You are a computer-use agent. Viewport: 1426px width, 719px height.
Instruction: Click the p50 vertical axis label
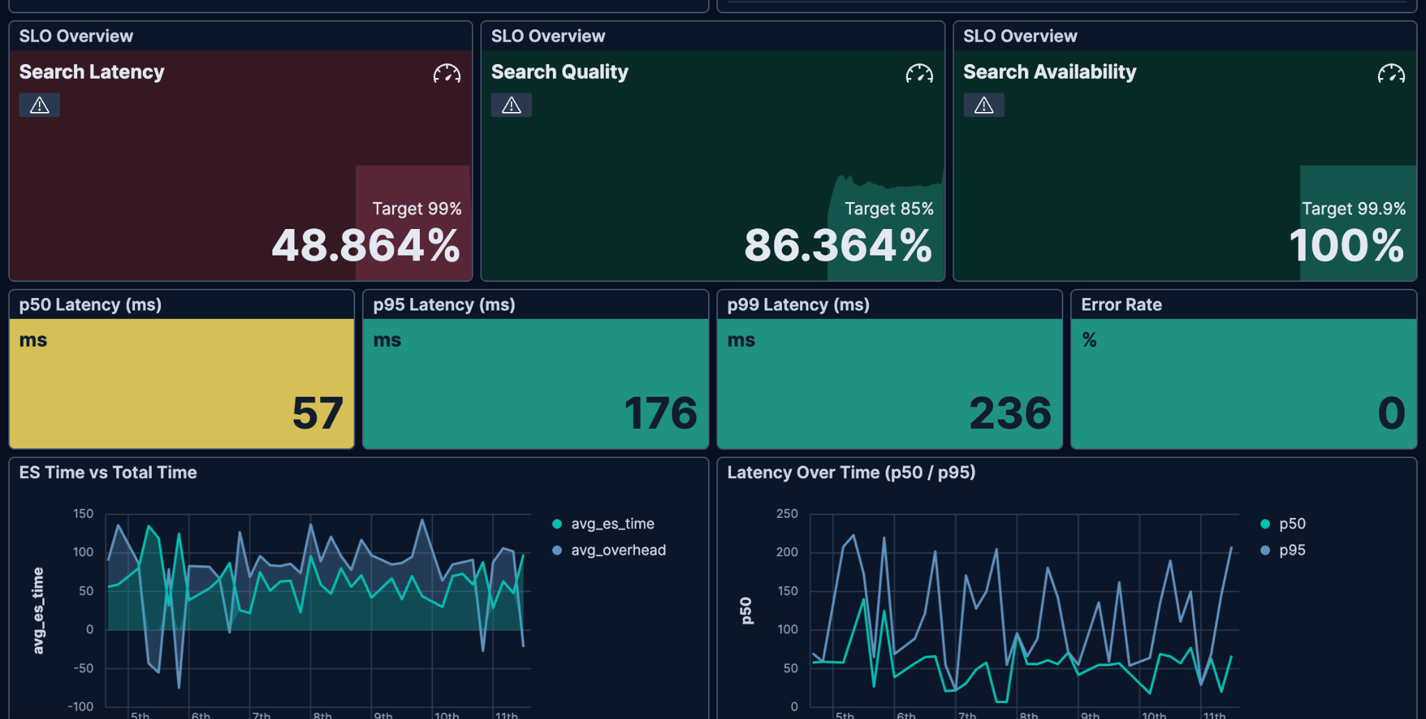click(x=746, y=611)
